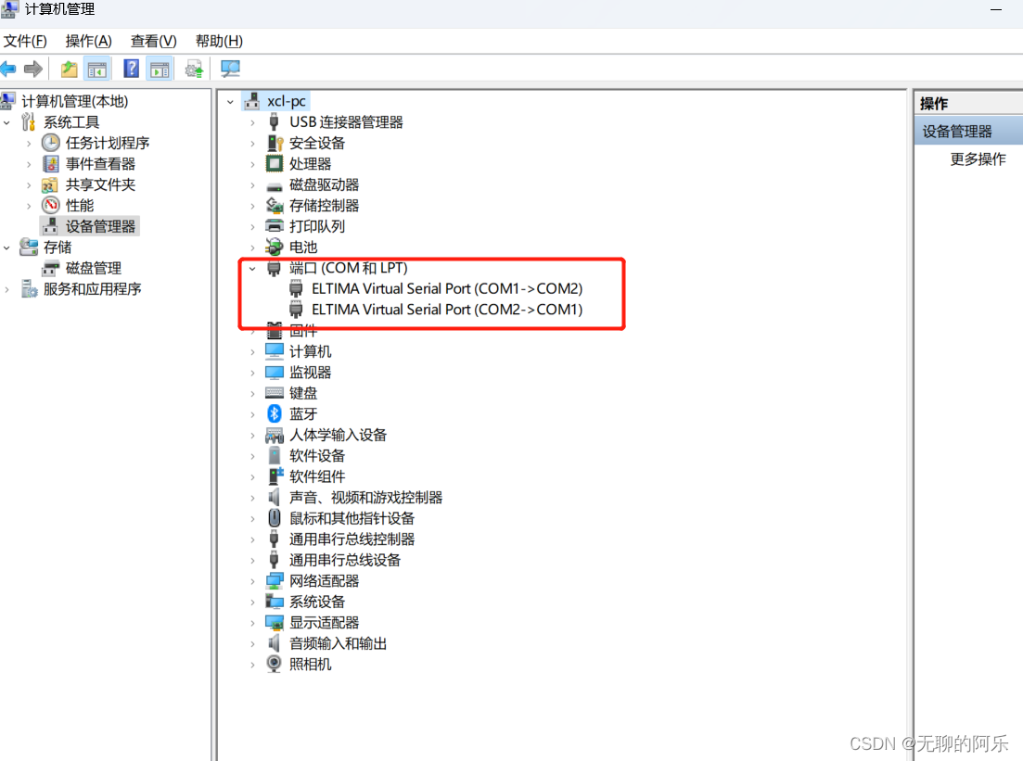
Task: Select the 系统设备 category
Action: click(x=316, y=602)
